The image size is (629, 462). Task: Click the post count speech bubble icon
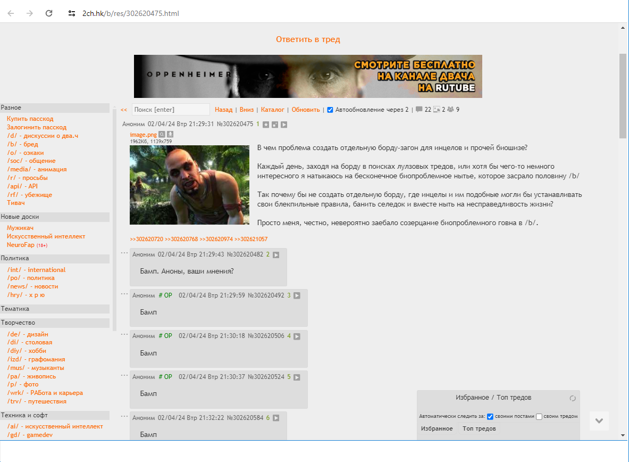(419, 109)
